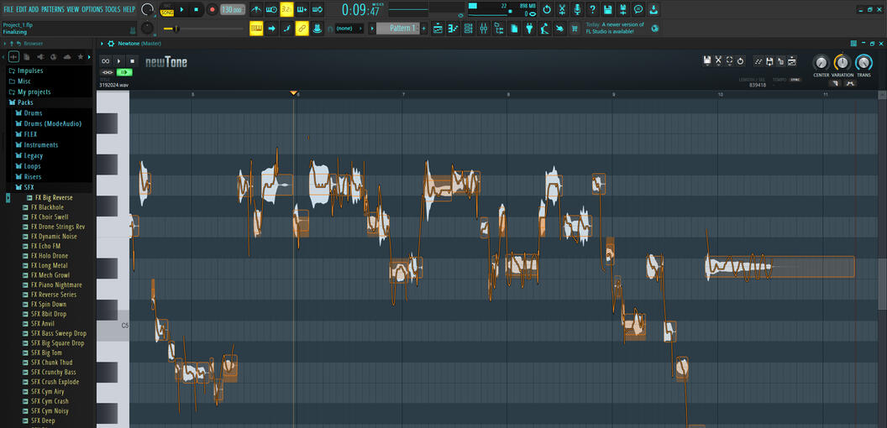Click the record button in transport
This screenshot has height=428, width=887.
coord(212,9)
